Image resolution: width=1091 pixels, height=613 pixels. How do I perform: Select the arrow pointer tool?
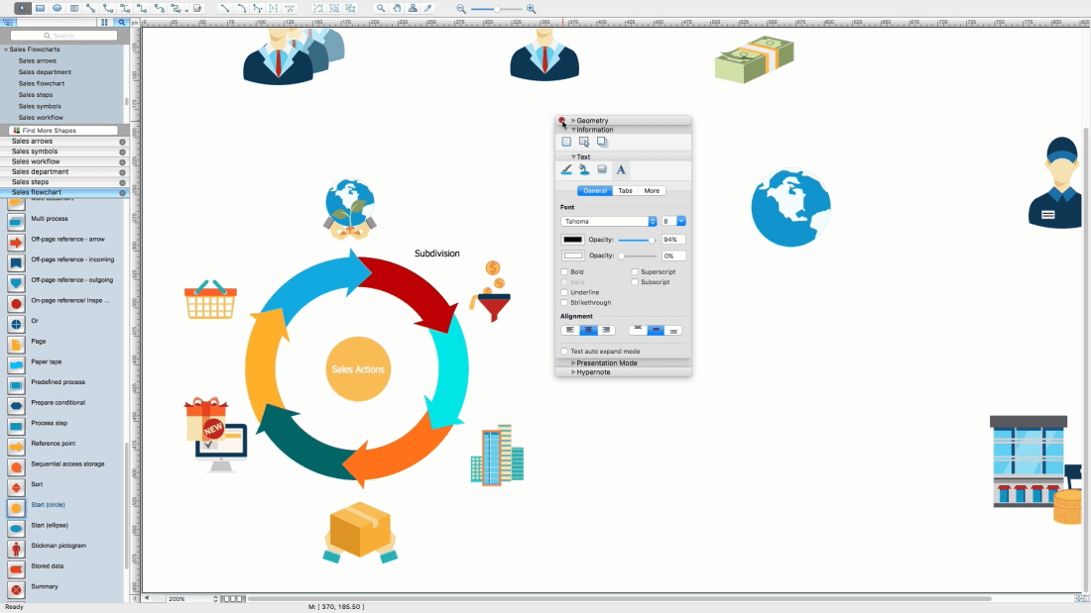coord(22,8)
